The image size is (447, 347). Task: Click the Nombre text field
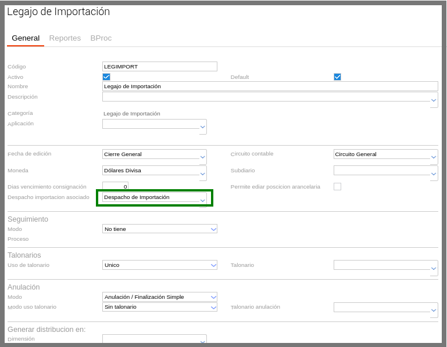(x=270, y=86)
